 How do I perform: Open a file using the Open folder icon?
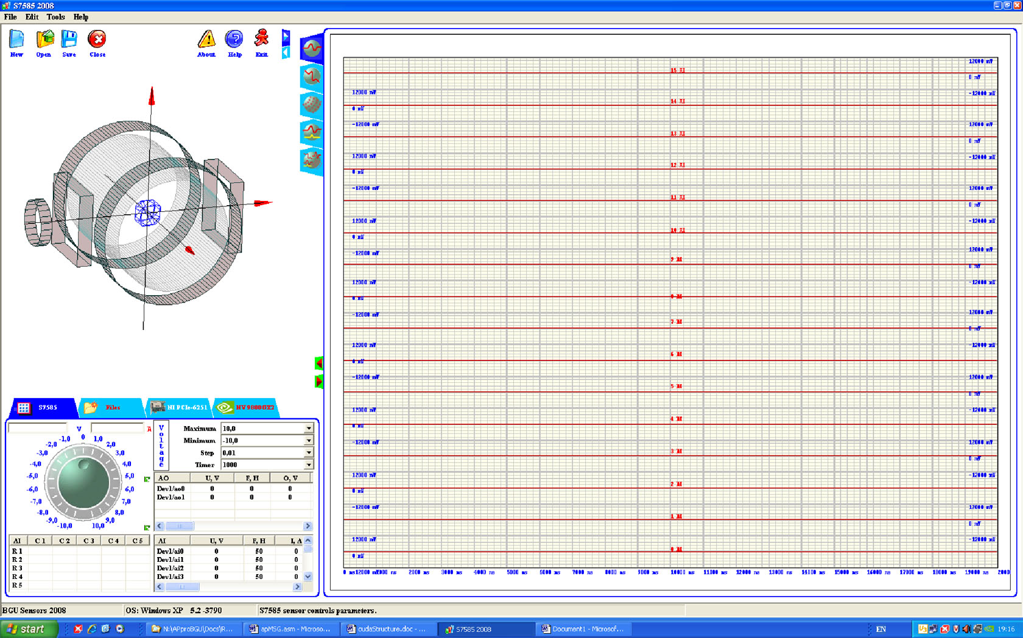click(x=44, y=40)
